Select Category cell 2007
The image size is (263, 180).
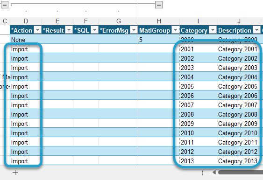[198, 105]
